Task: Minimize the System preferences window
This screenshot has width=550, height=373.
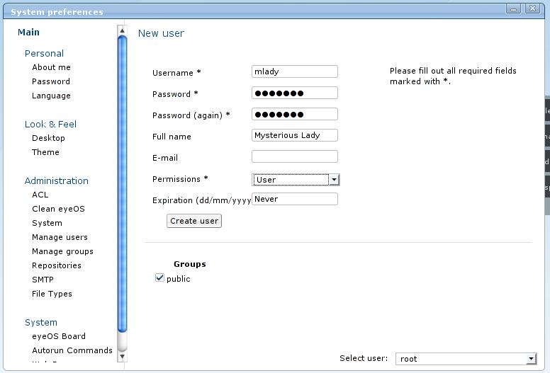Action: click(514, 8)
